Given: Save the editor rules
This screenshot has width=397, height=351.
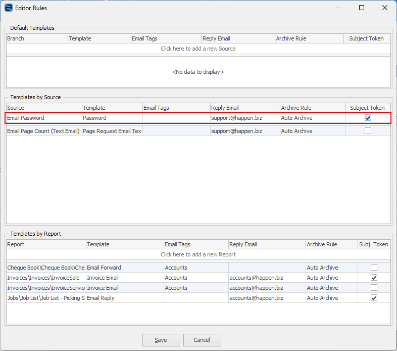Looking at the screenshot, I should click(x=161, y=340).
